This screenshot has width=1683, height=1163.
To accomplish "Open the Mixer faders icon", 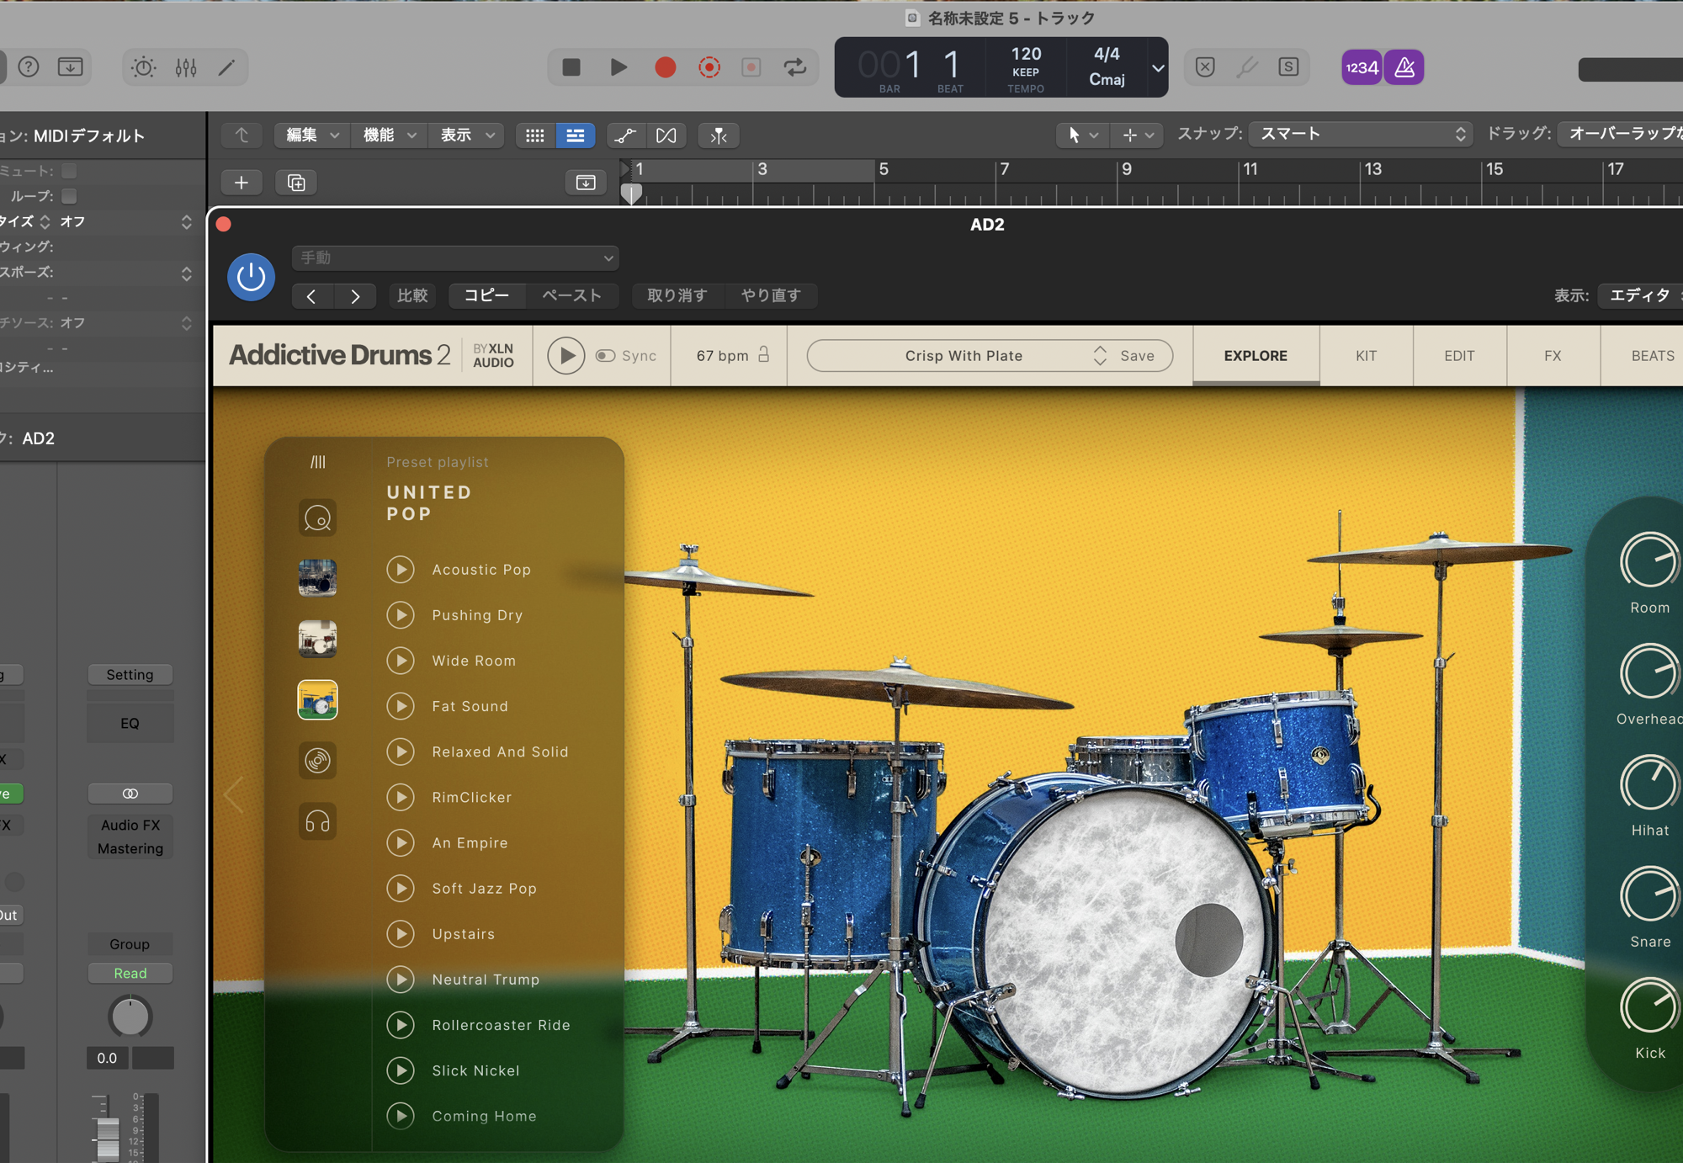I will (186, 67).
